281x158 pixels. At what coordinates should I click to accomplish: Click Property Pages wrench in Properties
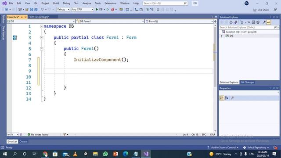pos(232,98)
